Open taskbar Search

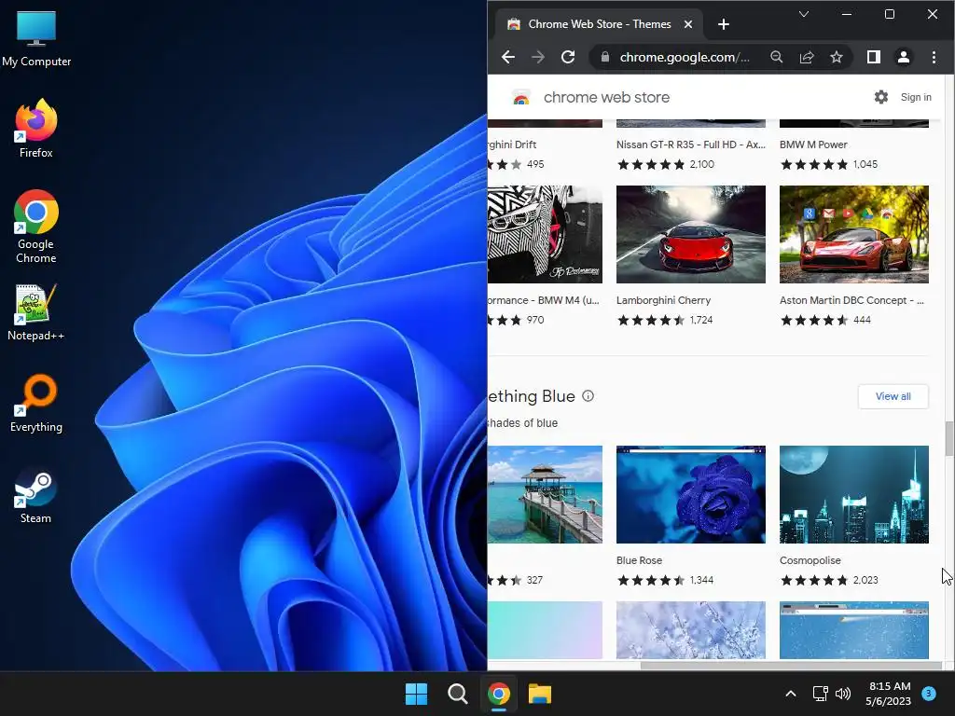(x=457, y=694)
